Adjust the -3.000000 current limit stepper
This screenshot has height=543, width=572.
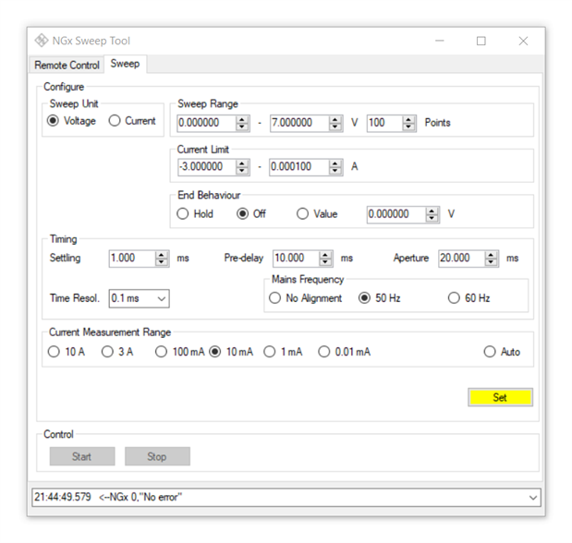(x=242, y=167)
